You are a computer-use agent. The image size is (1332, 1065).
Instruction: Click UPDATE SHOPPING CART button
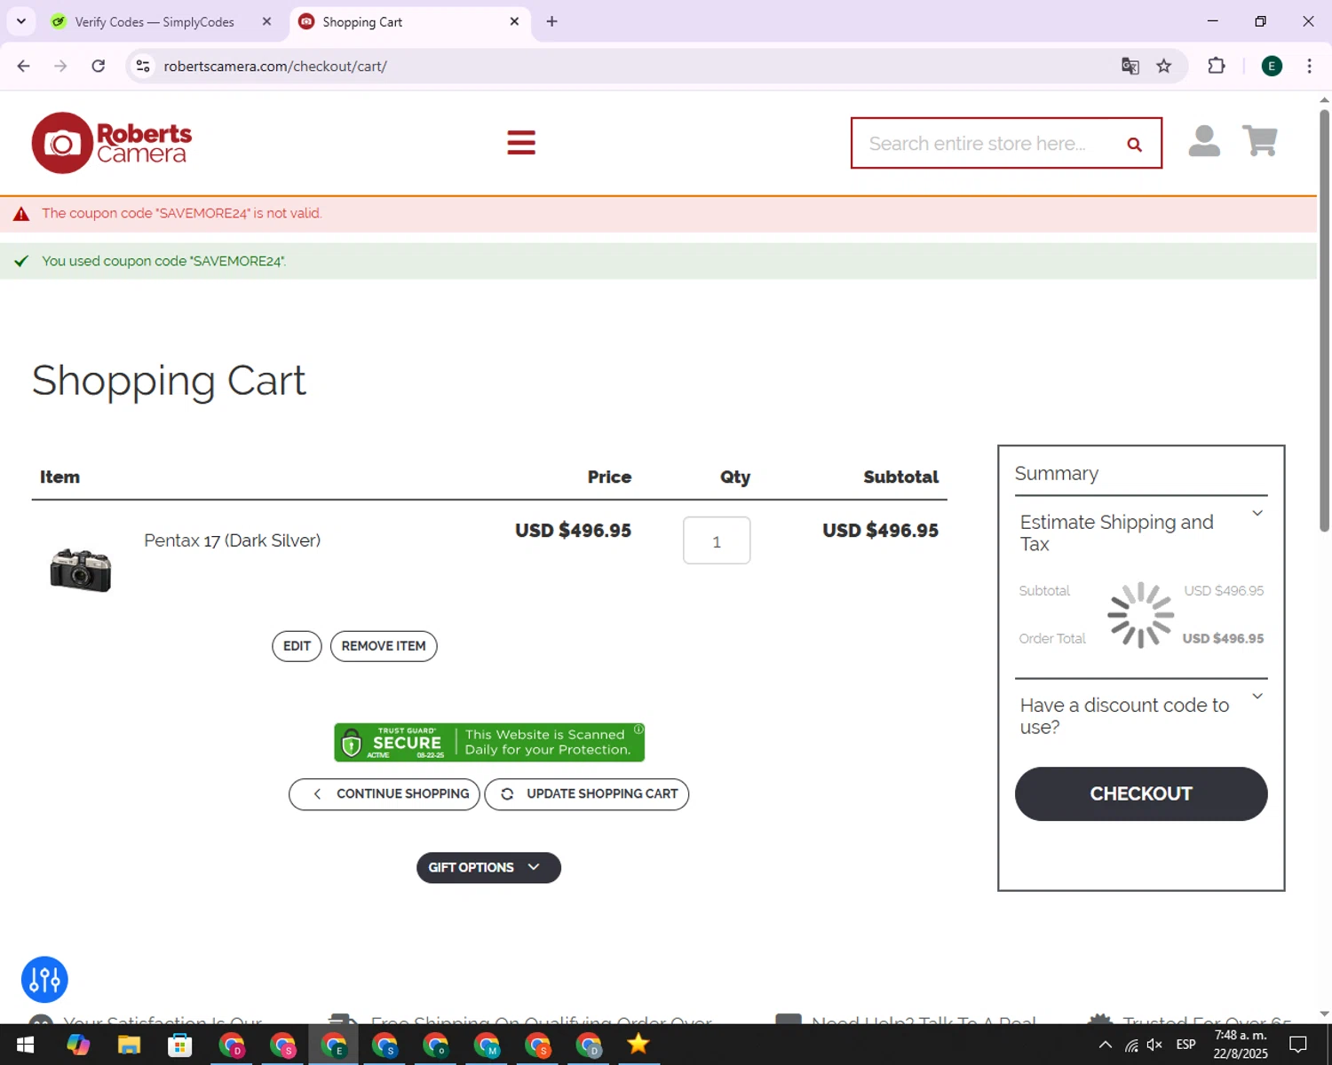click(x=587, y=794)
